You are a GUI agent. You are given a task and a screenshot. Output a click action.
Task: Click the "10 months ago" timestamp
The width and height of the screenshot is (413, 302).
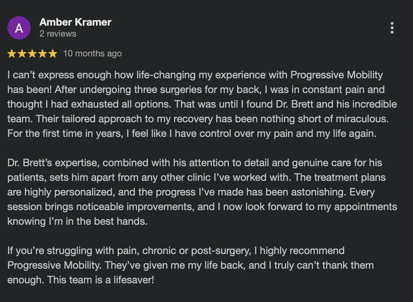tap(92, 53)
